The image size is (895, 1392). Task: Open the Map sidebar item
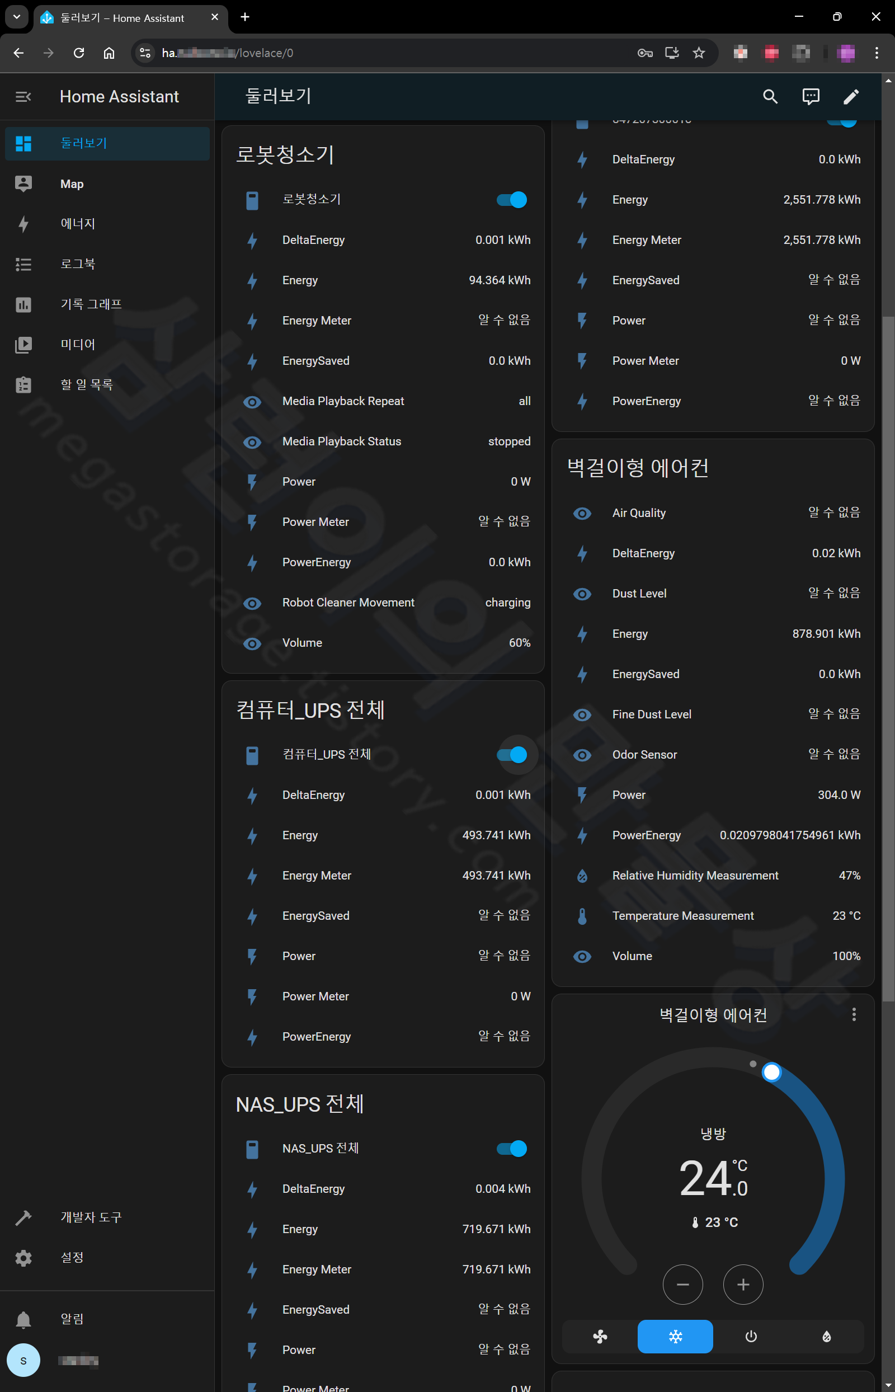[107, 184]
